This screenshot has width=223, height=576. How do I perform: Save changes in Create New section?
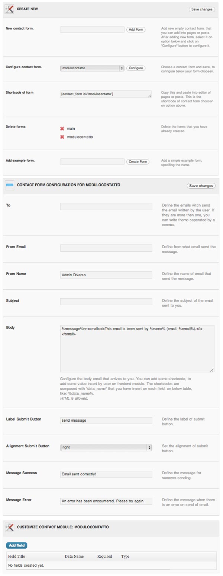click(202, 9)
